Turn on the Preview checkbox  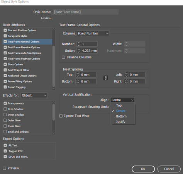tap(4, 168)
